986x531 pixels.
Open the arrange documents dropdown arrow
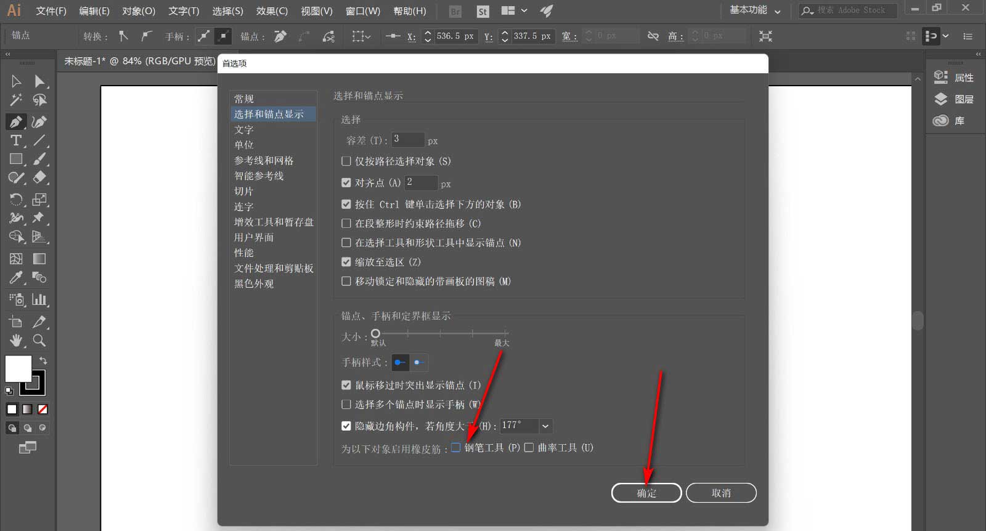click(524, 10)
